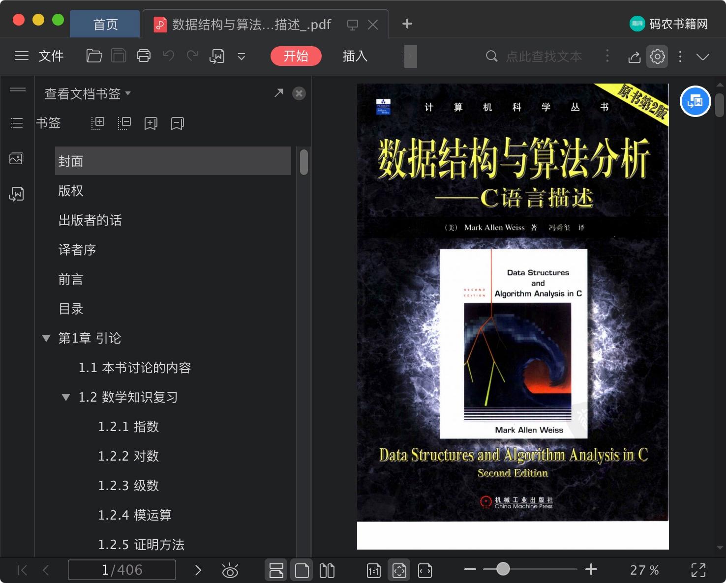
Task: Jump to 1.2.4 模运算
Action: click(135, 515)
